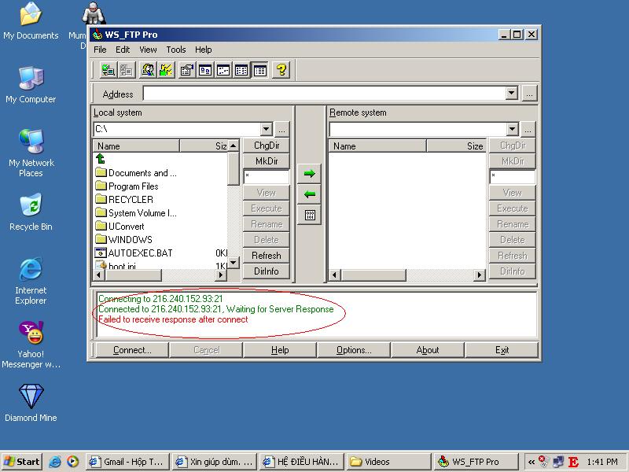Expand hidden tray icons with the chevron
The height and width of the screenshot is (472, 629).
click(532, 462)
